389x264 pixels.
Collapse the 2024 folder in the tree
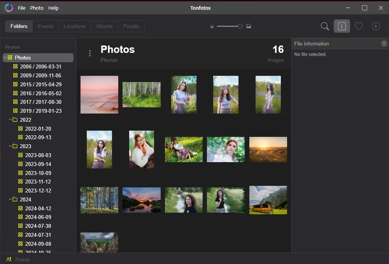[x=10, y=199]
